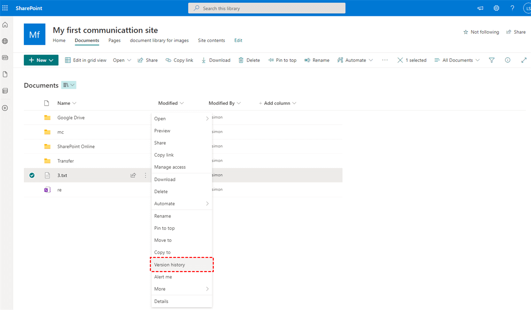This screenshot has width=531, height=310.
Task: Deselect the 3.txt row checkmark
Action: pos(32,176)
